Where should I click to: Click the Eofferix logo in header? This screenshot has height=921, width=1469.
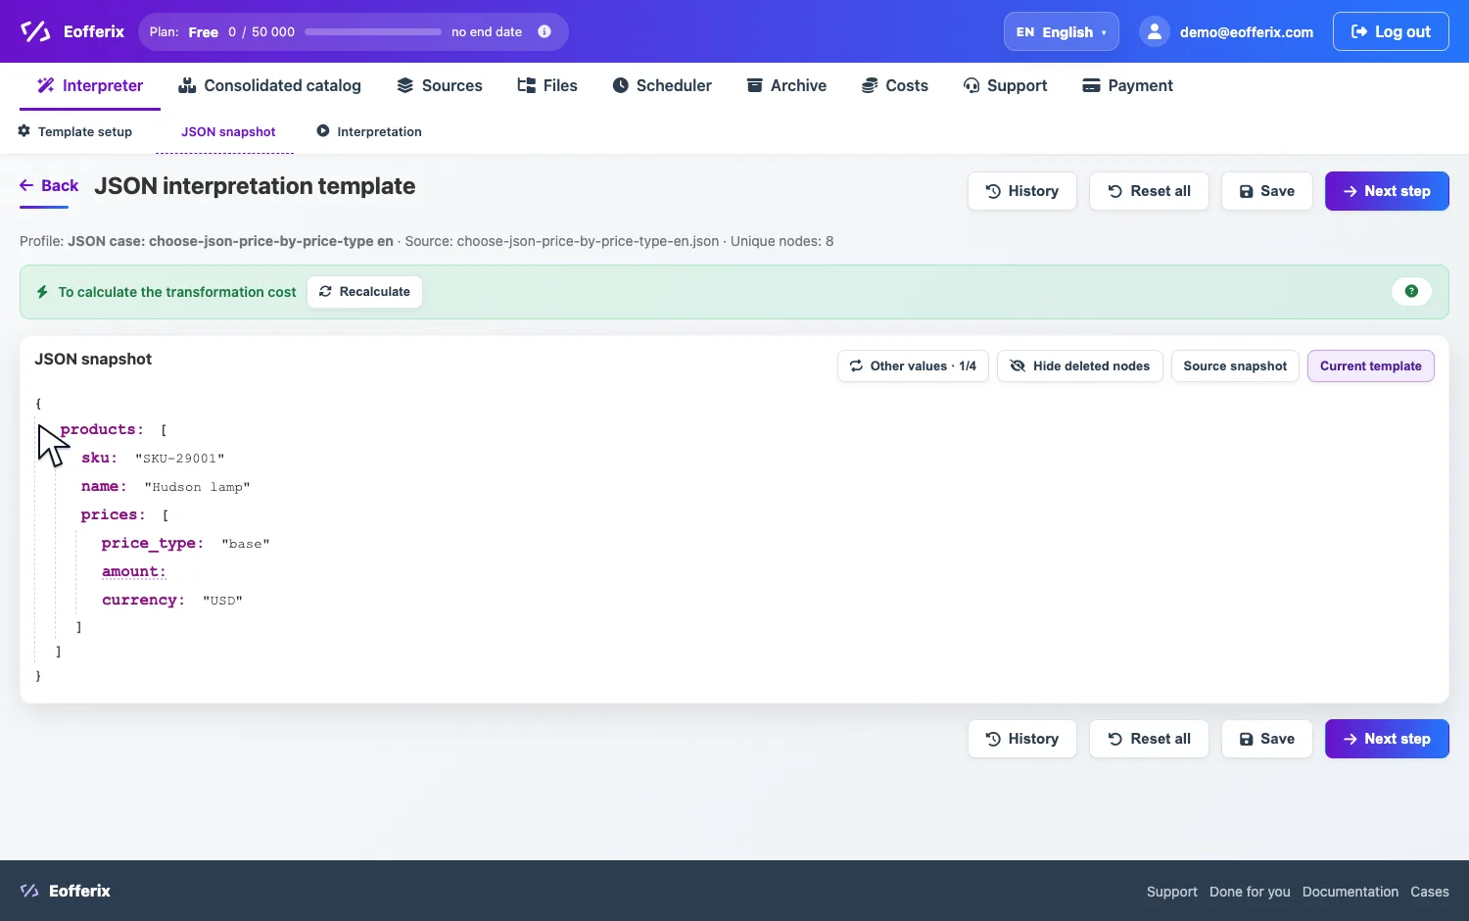pos(72,31)
